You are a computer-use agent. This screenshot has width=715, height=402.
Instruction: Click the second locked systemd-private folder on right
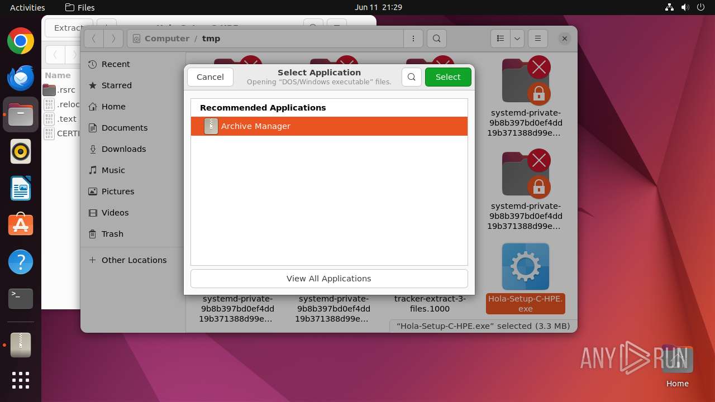tap(526, 174)
